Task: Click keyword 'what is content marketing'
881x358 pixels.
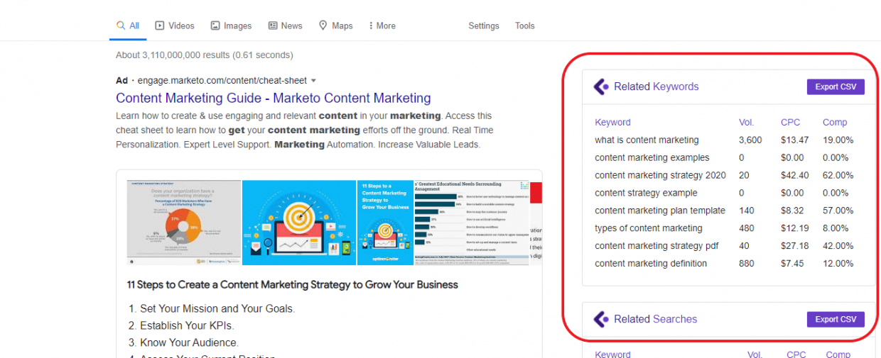Action: pos(647,140)
